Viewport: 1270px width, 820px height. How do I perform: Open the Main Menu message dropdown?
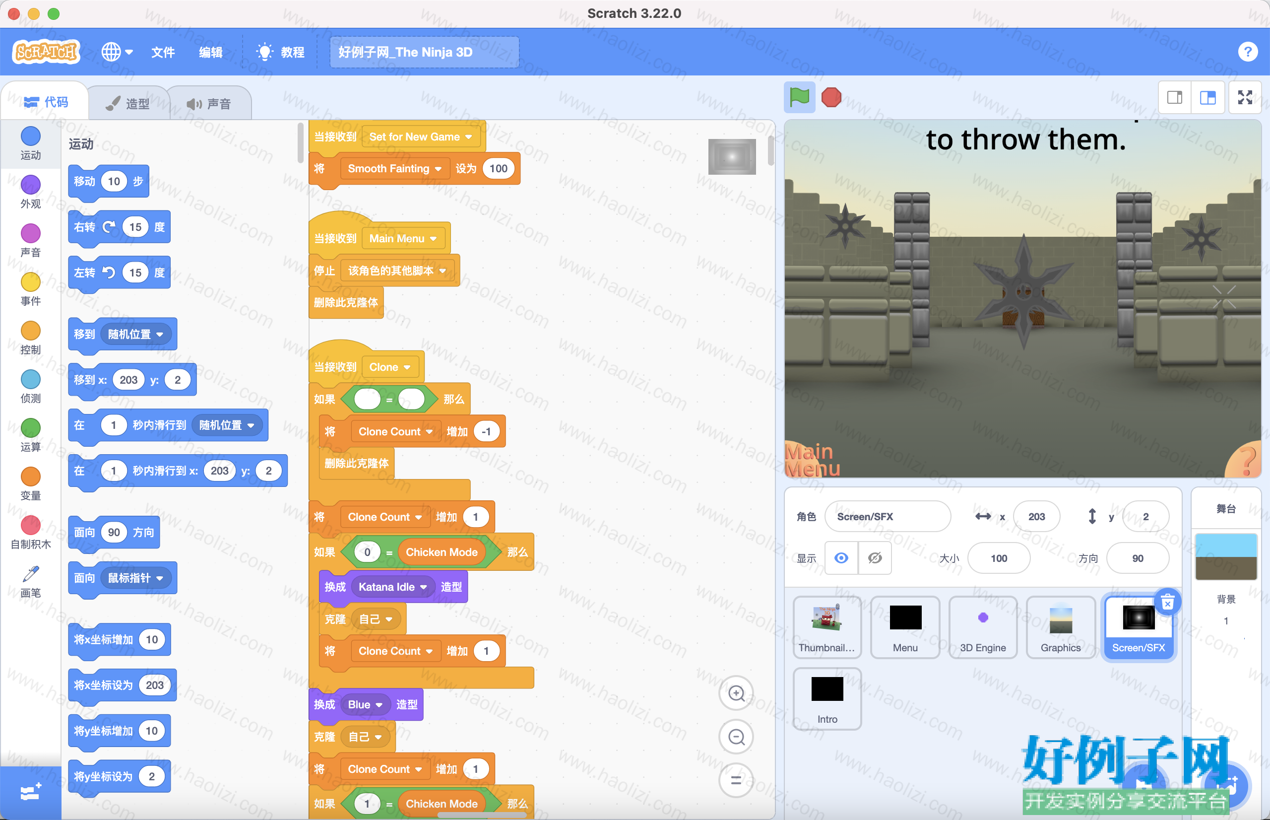pyautogui.click(x=402, y=238)
